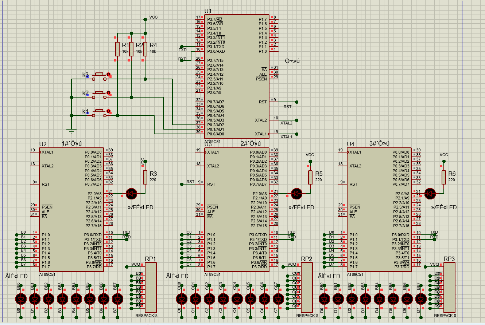Select LED C4 below chip U3
This screenshot has height=325, width=485.
pos(236,299)
